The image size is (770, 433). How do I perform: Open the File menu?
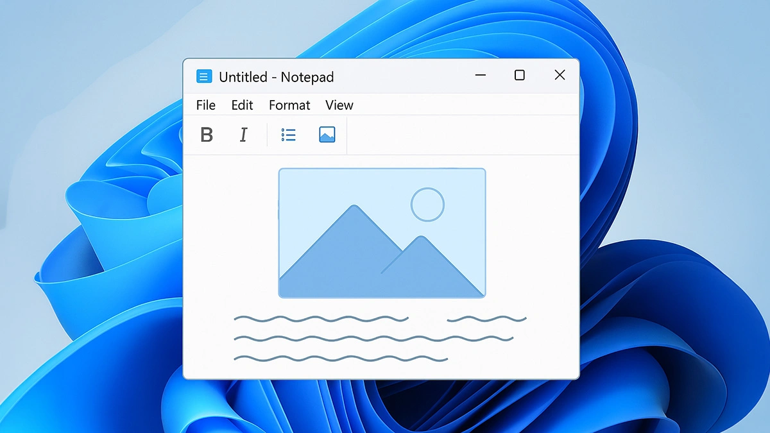(206, 105)
